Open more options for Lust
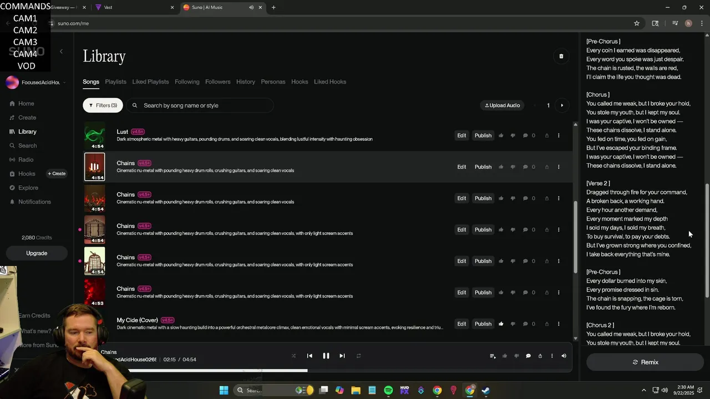This screenshot has width=710, height=399. pos(559,135)
